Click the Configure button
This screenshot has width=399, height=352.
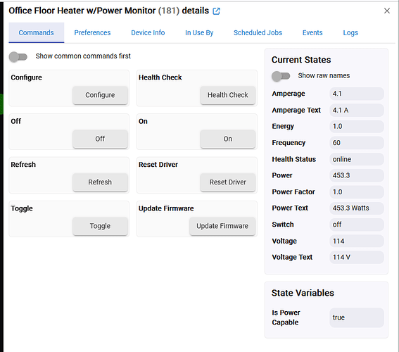[100, 95]
